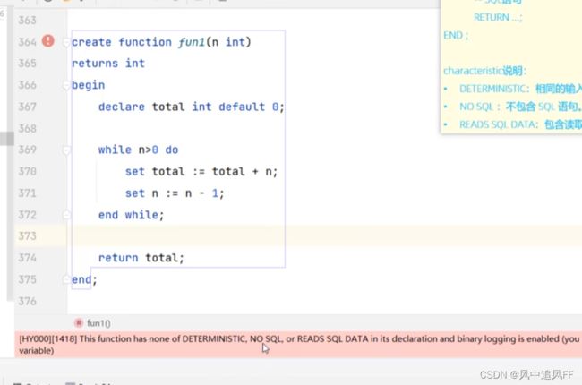582x385 pixels.
Task: Click line number 374 in the gutter
Action: 28,258
